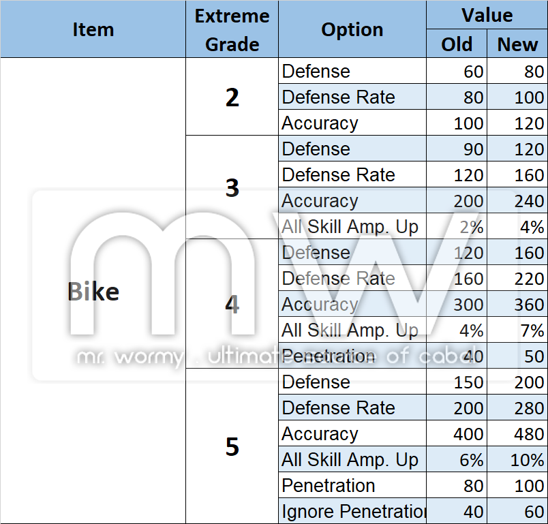Click grade 2 Accuracy option cell
548x524 pixels.
(x=352, y=123)
